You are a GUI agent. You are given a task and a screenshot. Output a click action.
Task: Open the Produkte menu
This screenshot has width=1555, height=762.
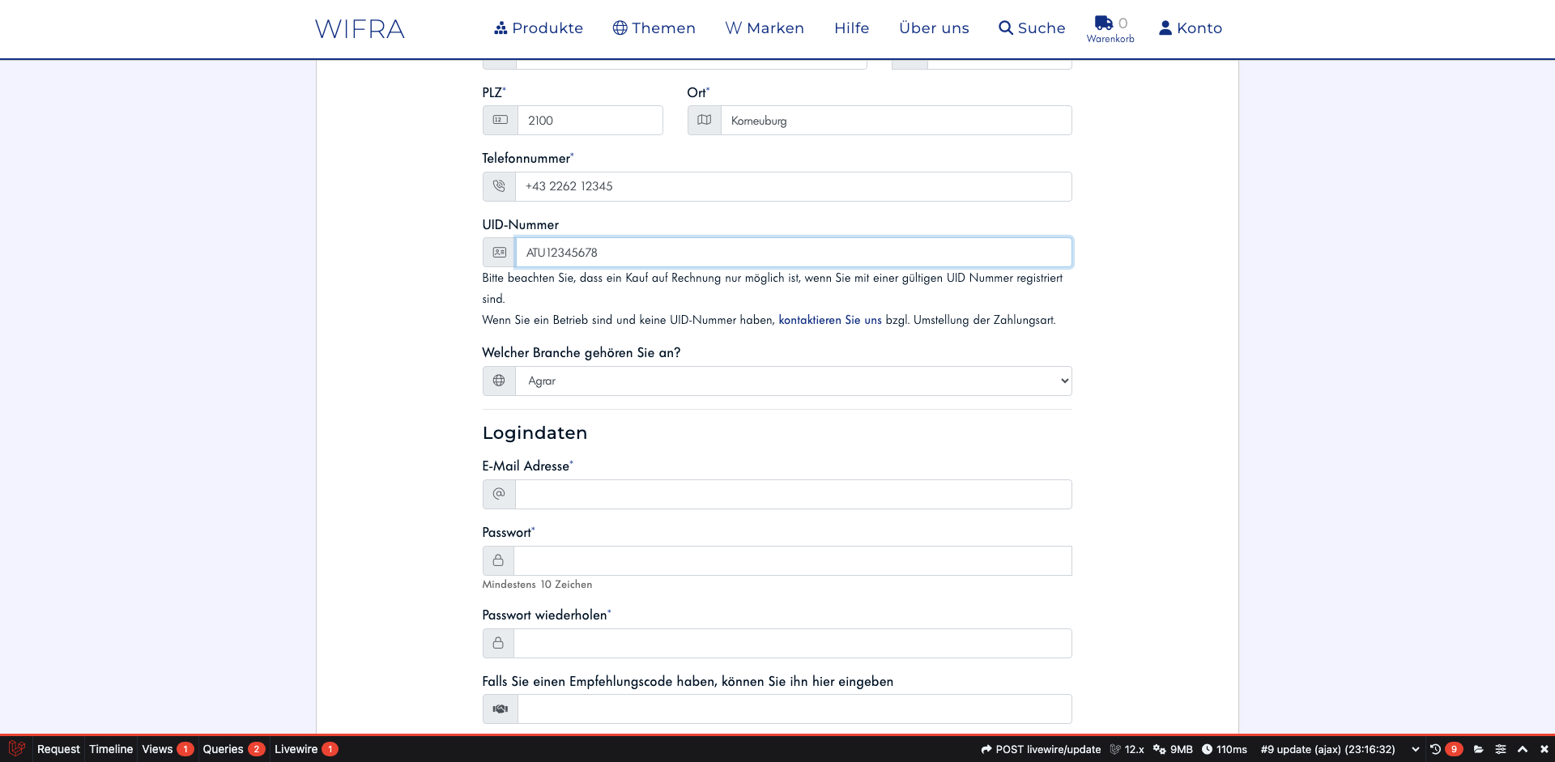pos(539,28)
